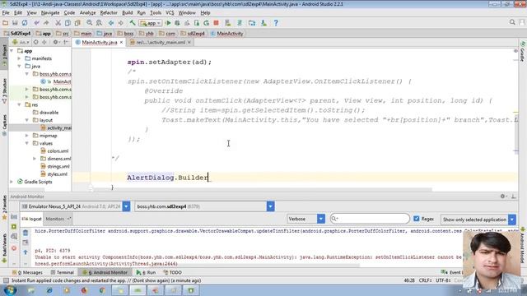Expand the manifests folder

point(19,58)
